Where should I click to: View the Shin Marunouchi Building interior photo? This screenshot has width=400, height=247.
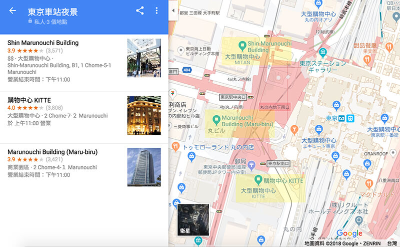point(144,58)
